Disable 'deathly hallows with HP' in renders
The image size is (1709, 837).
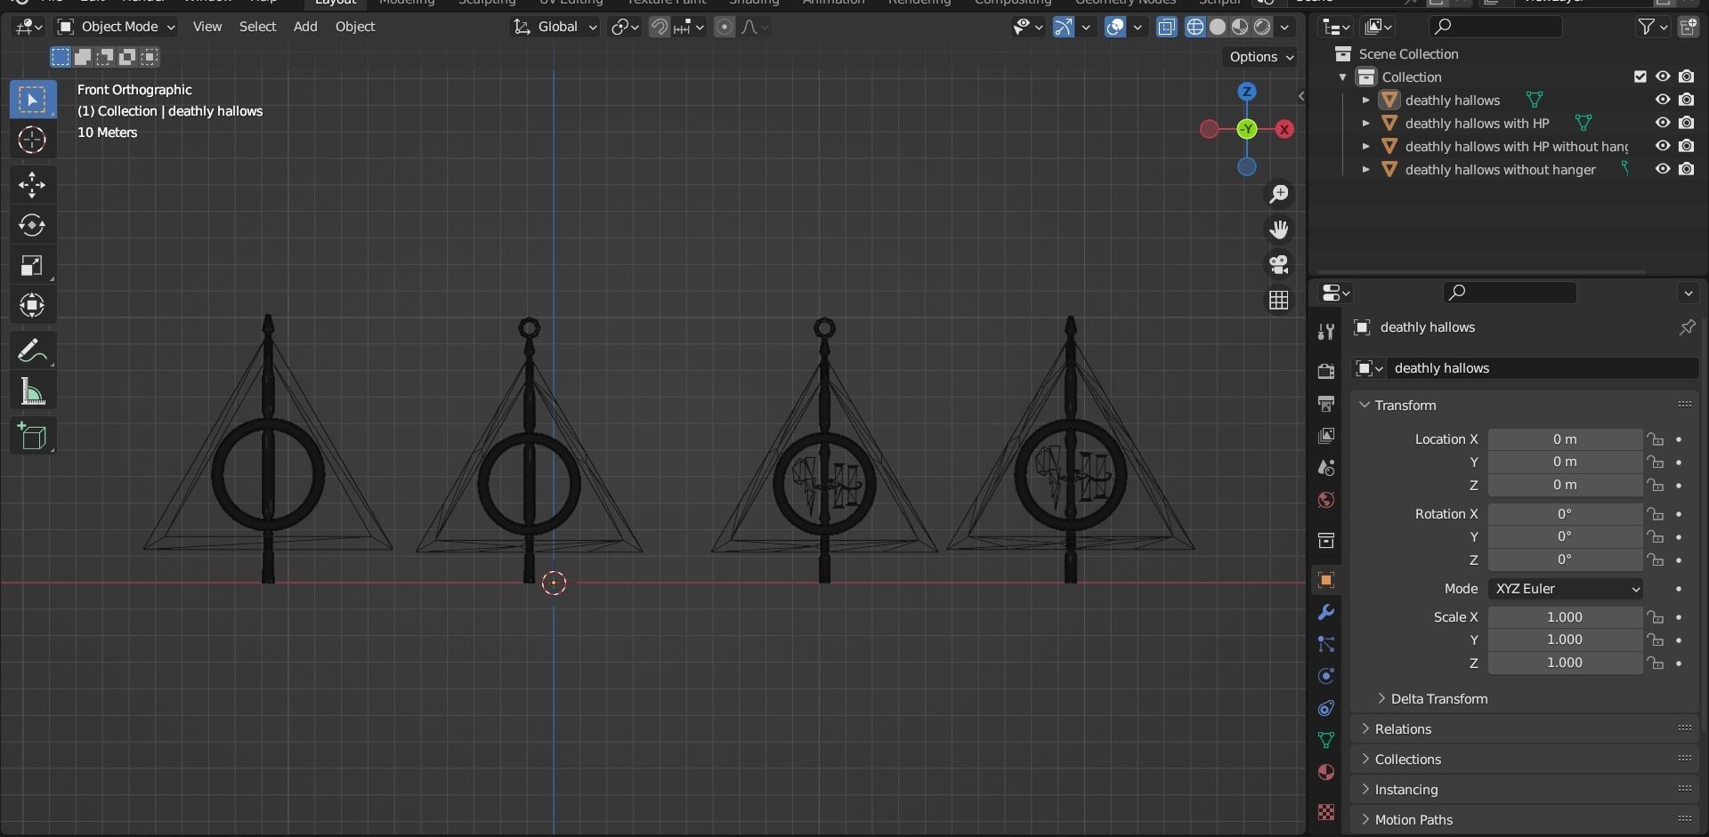(x=1687, y=123)
